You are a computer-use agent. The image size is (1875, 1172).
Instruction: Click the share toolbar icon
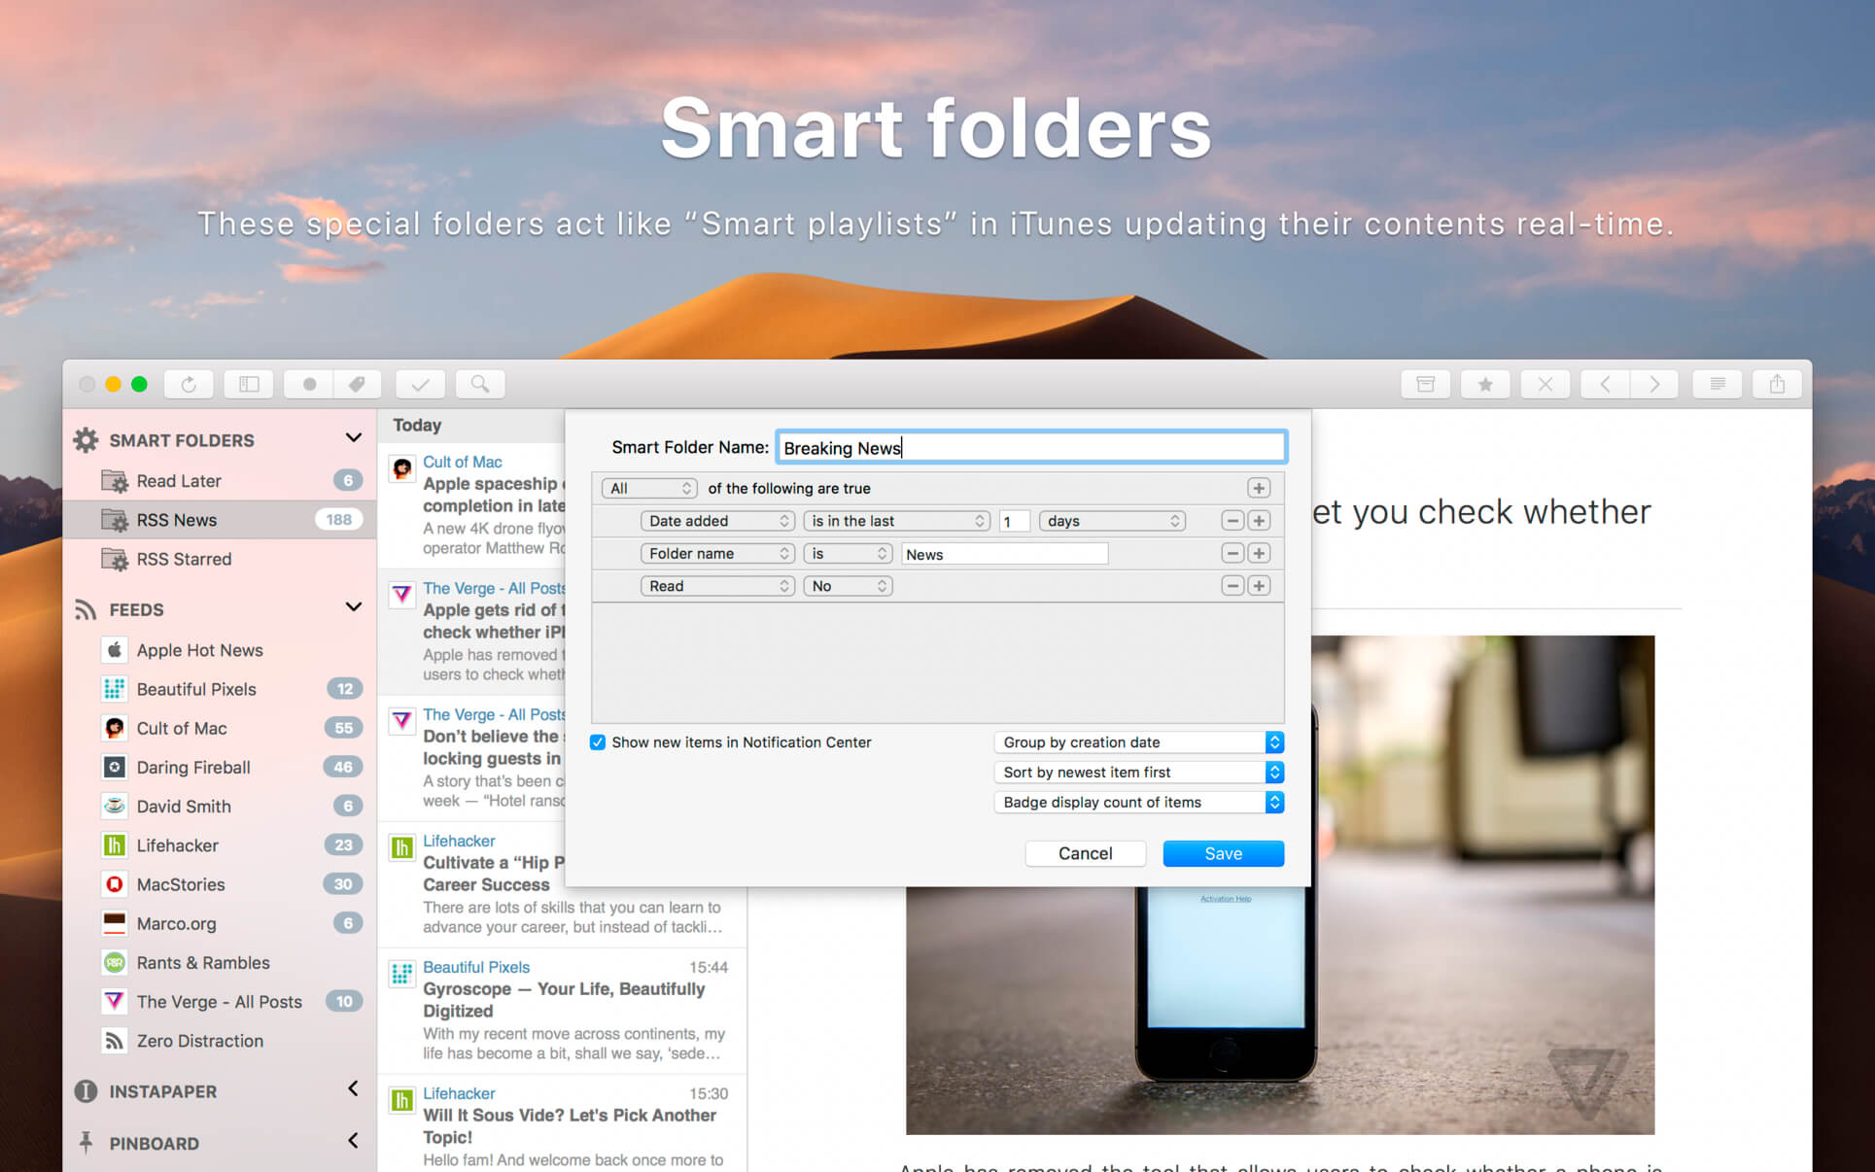(1777, 384)
